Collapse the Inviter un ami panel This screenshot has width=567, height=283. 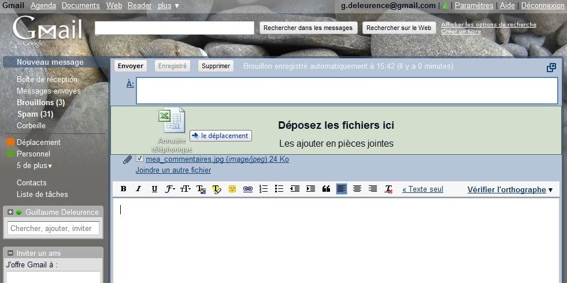click(x=10, y=253)
